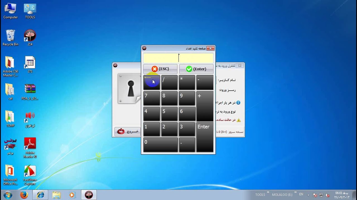The image size is (357, 200).
Task: Click the multiply (*) key
Action: pos(187,82)
